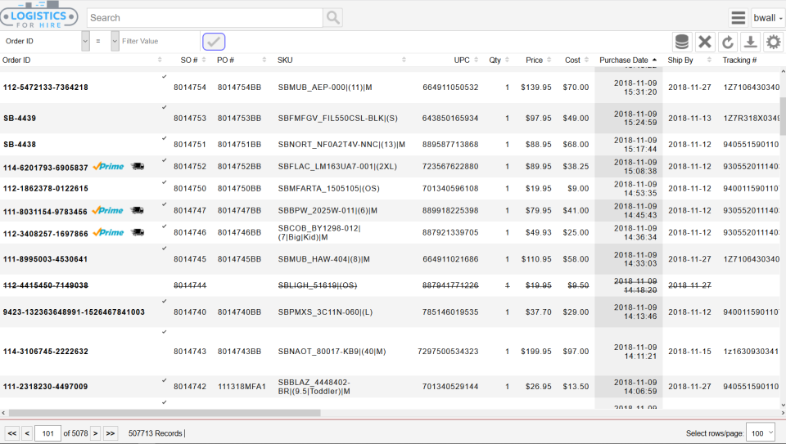786x444 pixels.
Task: Open the bwall user menu
Action: (x=767, y=18)
